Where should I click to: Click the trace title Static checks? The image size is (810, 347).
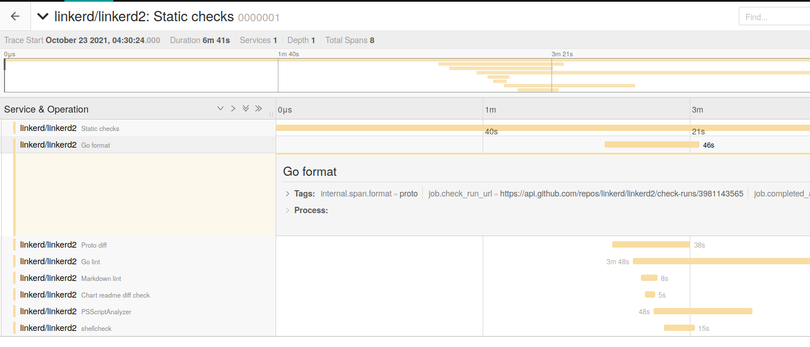click(x=144, y=17)
